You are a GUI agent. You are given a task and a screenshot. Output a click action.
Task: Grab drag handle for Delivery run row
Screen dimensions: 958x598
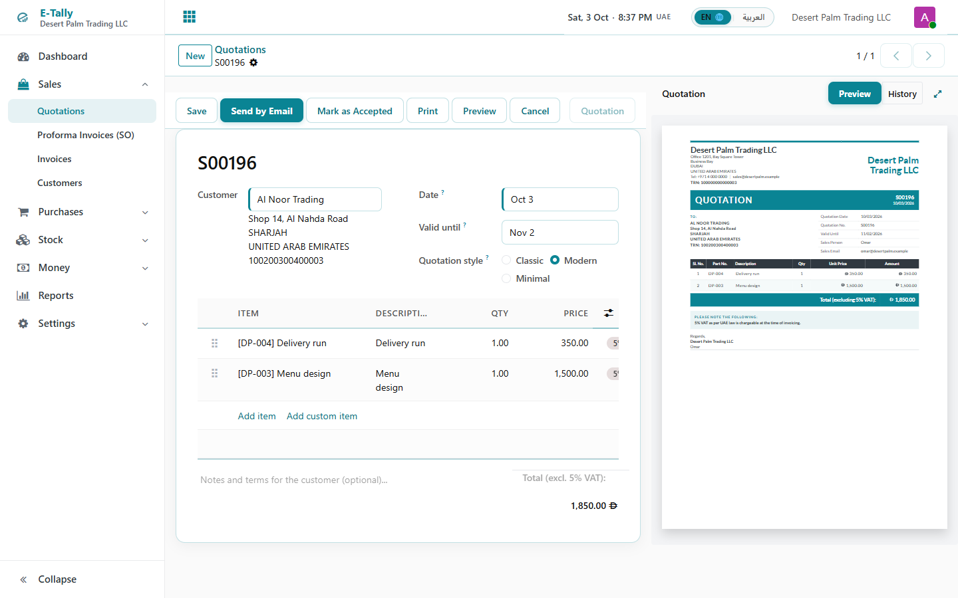(214, 343)
